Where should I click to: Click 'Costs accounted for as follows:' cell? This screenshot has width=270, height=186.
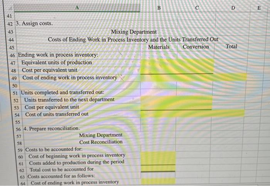(x=61, y=176)
